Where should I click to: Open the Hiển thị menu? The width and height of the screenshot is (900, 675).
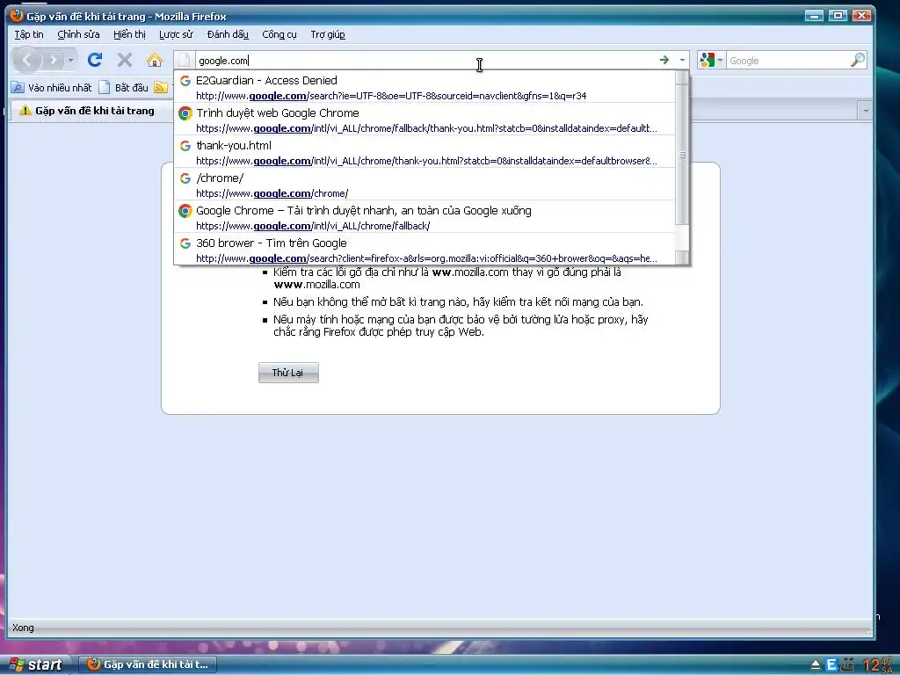tap(129, 34)
